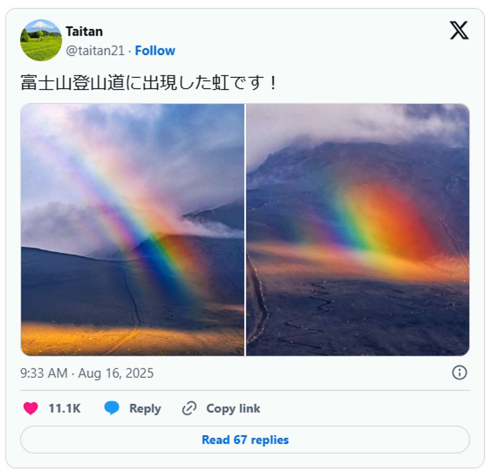Viewport: 490px width, 475px height.
Task: Open the left rainbow photo
Action: click(132, 230)
